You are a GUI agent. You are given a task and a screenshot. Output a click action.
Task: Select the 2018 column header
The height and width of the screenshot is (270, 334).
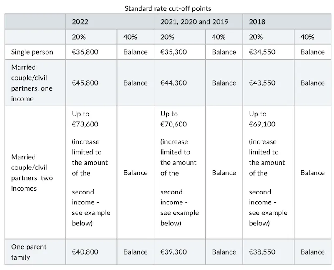257,22
